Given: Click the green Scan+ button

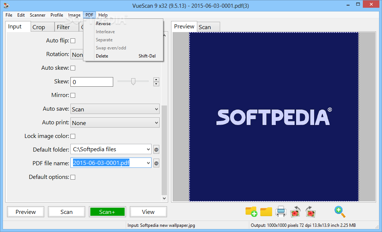Looking at the screenshot, I should (107, 212).
